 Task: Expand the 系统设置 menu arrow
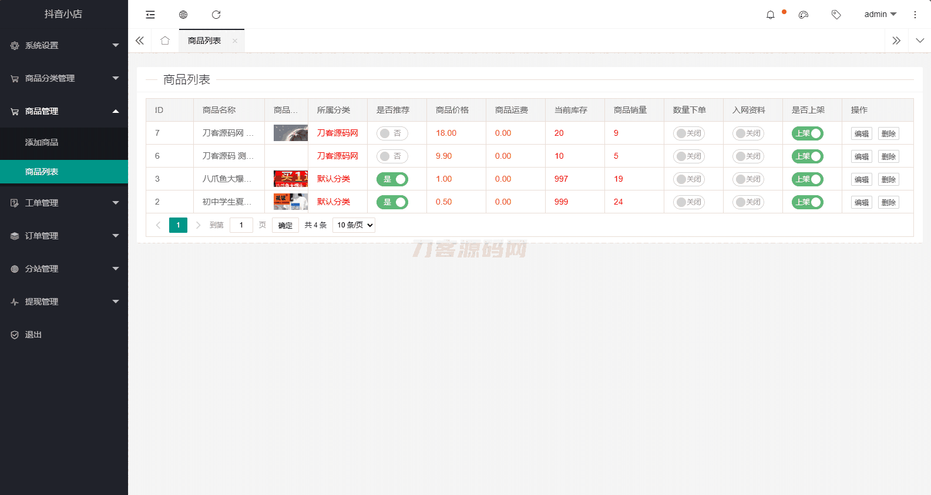116,45
